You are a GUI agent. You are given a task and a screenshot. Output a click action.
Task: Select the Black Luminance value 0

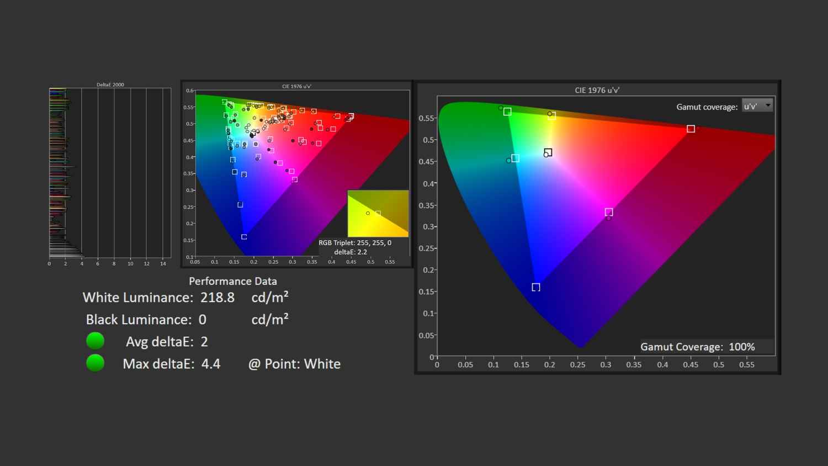pos(203,320)
